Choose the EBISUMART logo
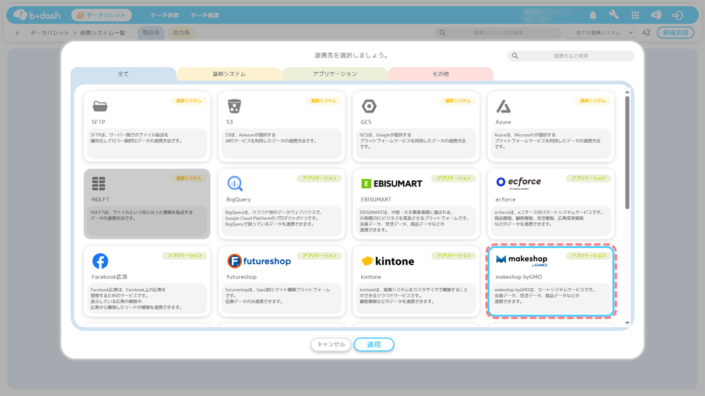This screenshot has height=396, width=705. pos(392,183)
